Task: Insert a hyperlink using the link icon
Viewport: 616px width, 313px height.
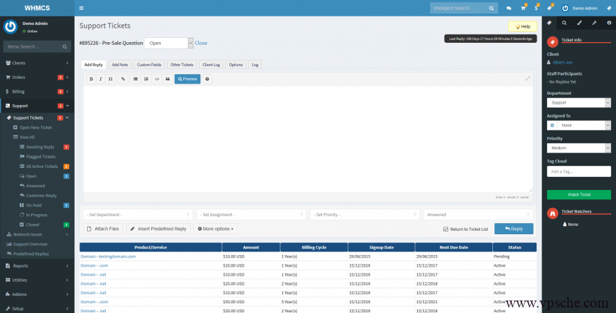Action: (123, 79)
